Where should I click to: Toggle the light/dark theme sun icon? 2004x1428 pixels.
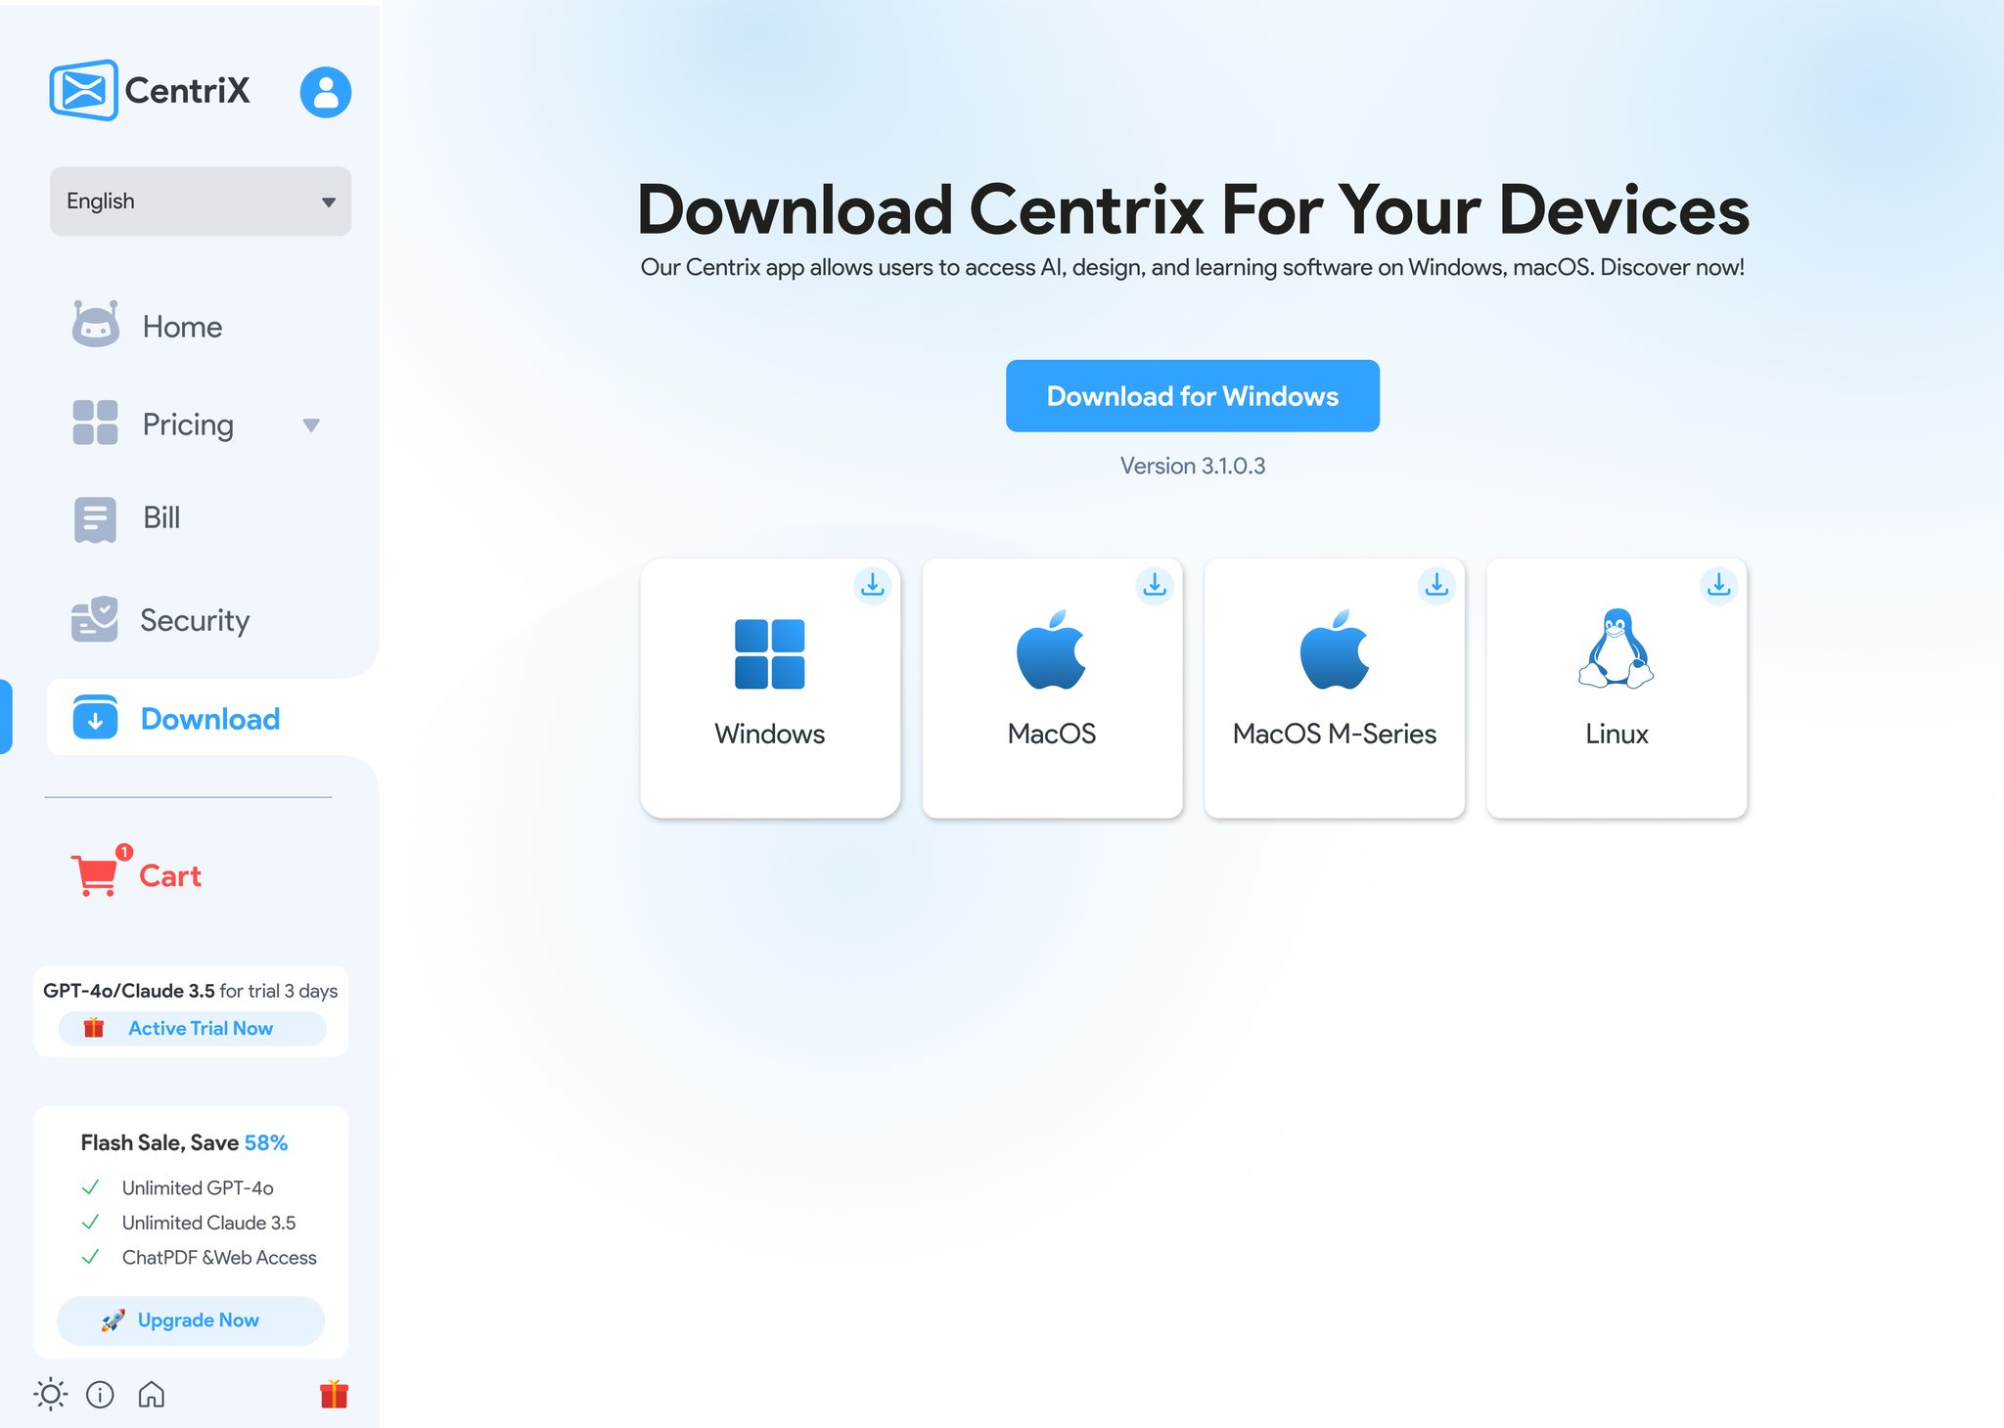click(50, 1394)
